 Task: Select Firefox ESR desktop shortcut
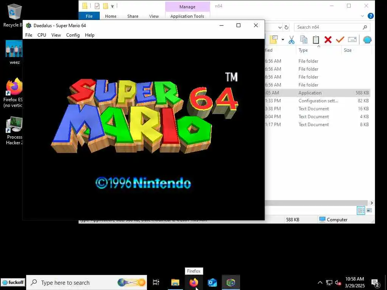tap(13, 93)
